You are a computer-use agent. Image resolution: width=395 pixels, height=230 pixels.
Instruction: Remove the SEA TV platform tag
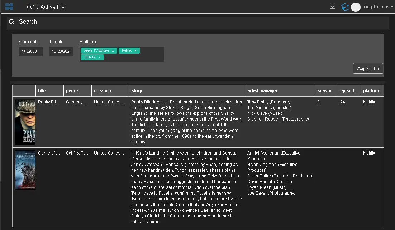pyautogui.click(x=100, y=57)
